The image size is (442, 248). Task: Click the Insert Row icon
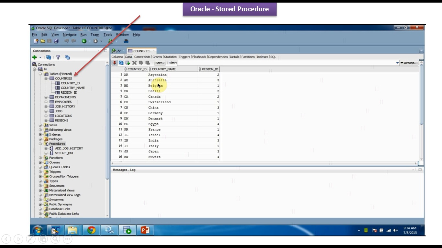coord(128,63)
